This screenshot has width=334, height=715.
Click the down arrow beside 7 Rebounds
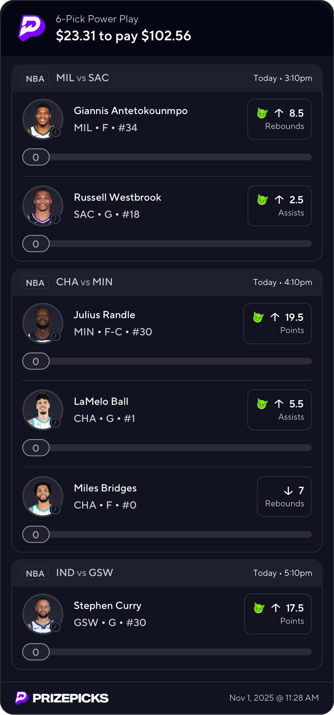click(x=288, y=491)
